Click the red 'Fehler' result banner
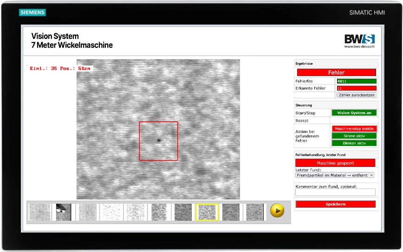 point(337,72)
